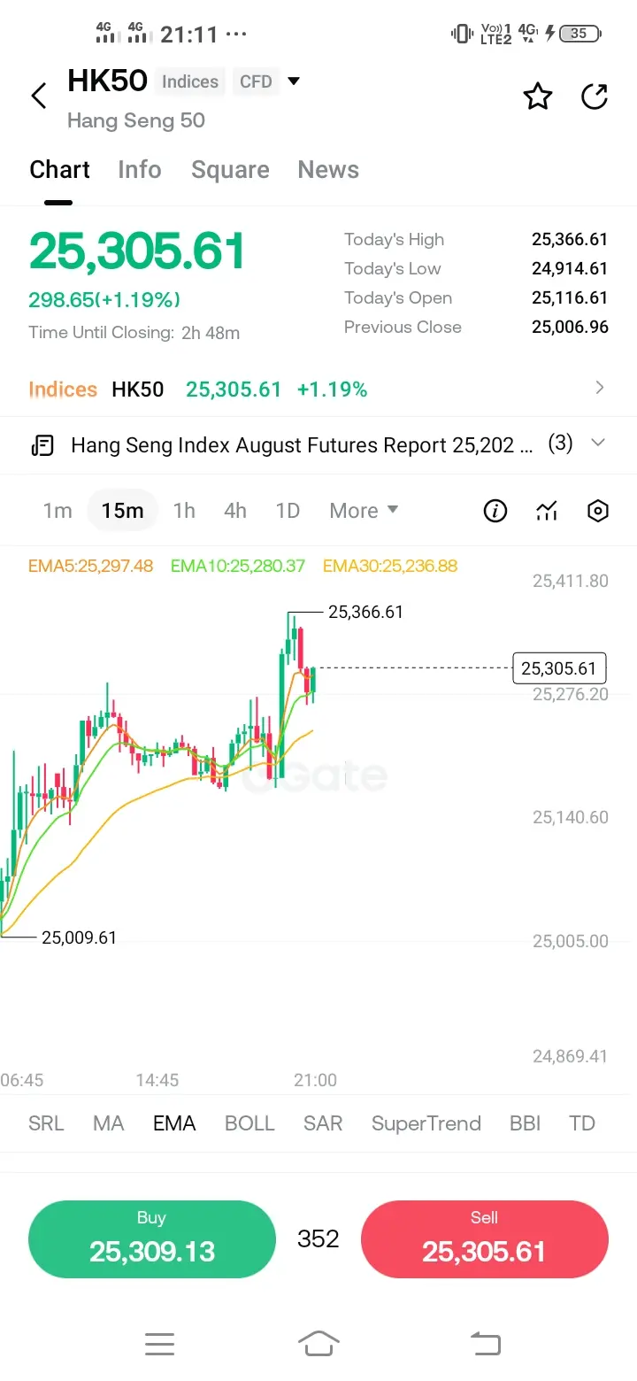Enable the BOLL indicator
This screenshot has width=637, height=1381.
coord(249,1123)
